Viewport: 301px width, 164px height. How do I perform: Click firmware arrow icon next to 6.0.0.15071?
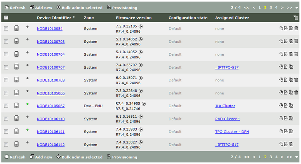[x=141, y=78]
